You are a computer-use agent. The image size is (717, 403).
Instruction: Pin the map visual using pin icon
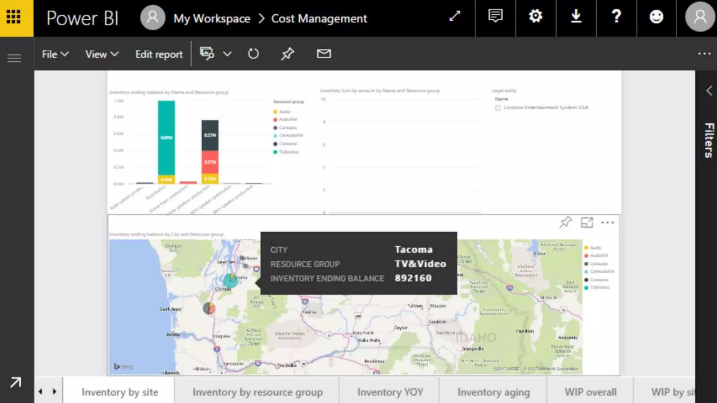[565, 222]
